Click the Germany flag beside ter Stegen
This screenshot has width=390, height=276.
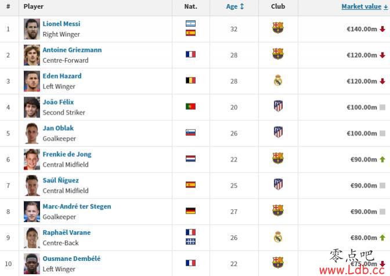(x=190, y=211)
